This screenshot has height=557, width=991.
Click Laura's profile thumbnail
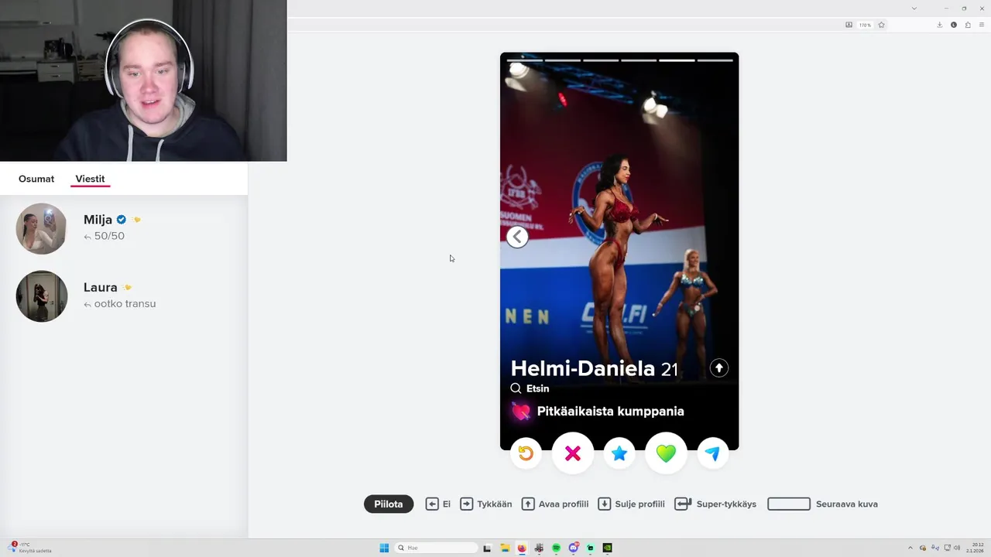[42, 296]
